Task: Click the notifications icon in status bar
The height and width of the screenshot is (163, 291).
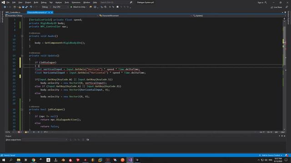Action: tap(287, 155)
